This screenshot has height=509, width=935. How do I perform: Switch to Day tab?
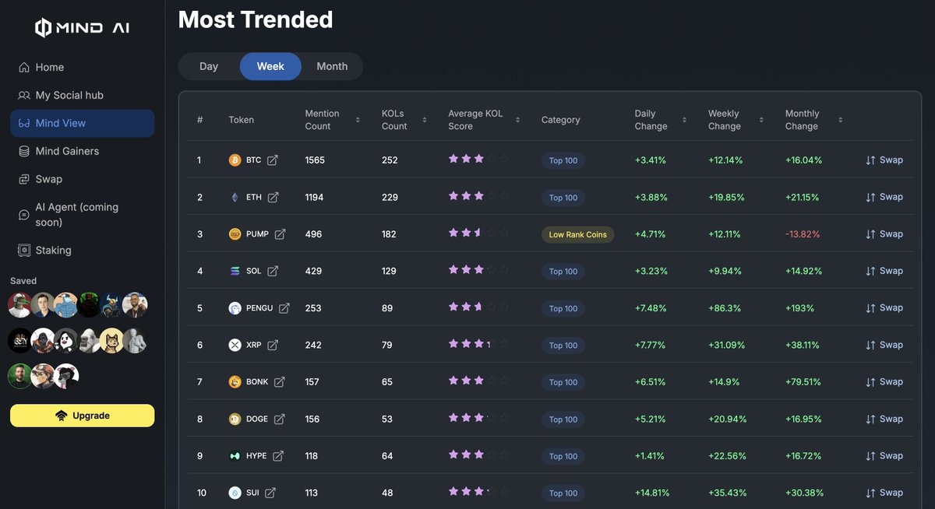point(209,67)
